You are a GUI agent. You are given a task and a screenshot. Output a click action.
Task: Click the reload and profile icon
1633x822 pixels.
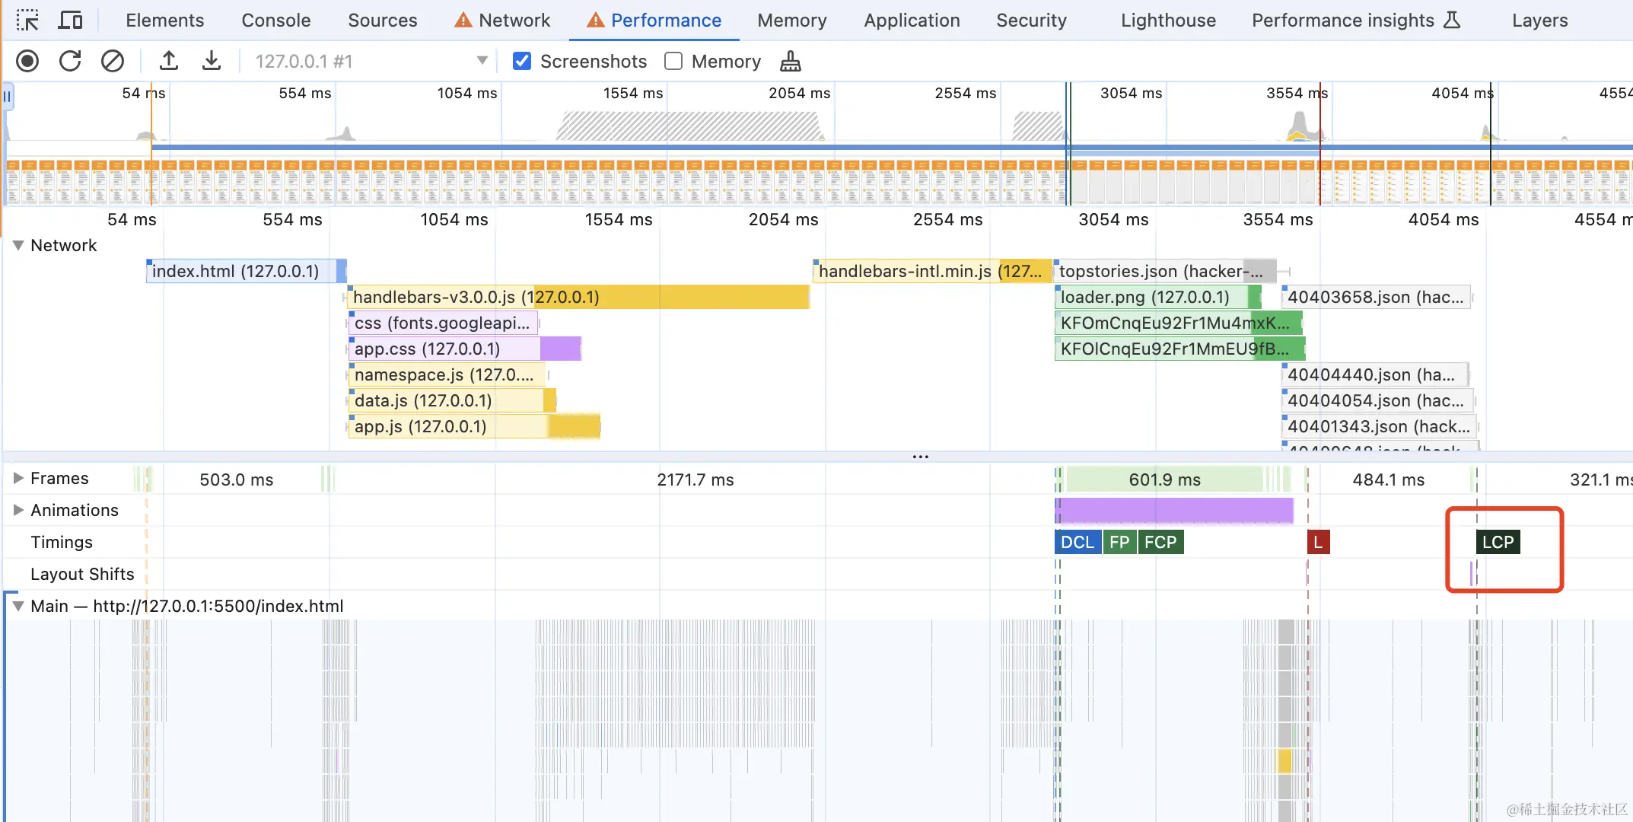pyautogui.click(x=70, y=61)
